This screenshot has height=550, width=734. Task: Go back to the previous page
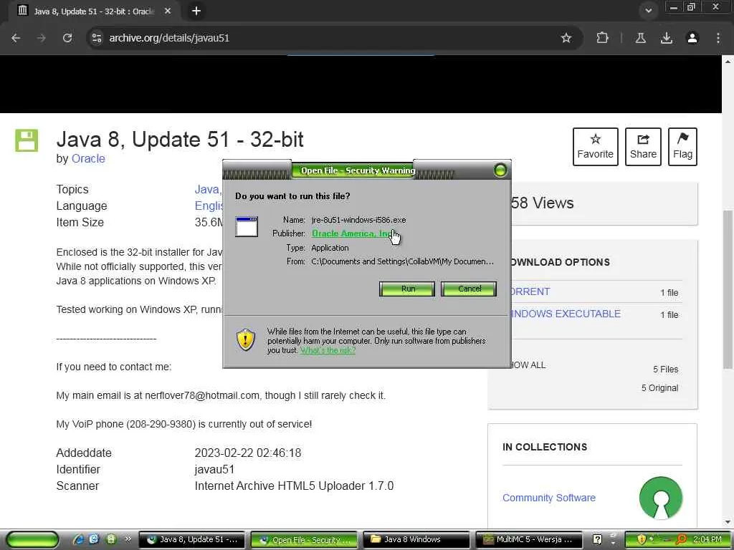pos(16,38)
